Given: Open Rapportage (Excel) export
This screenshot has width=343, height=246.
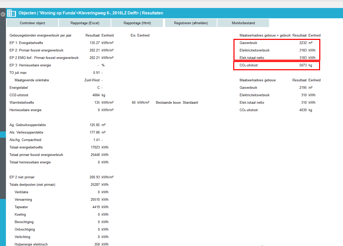Looking at the screenshot, I should click(85, 23).
